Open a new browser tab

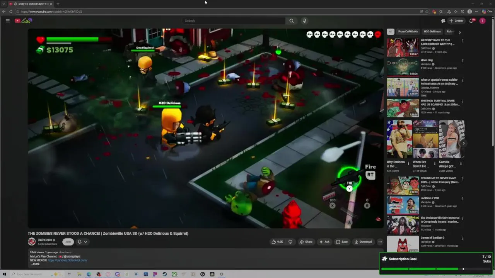point(58,4)
